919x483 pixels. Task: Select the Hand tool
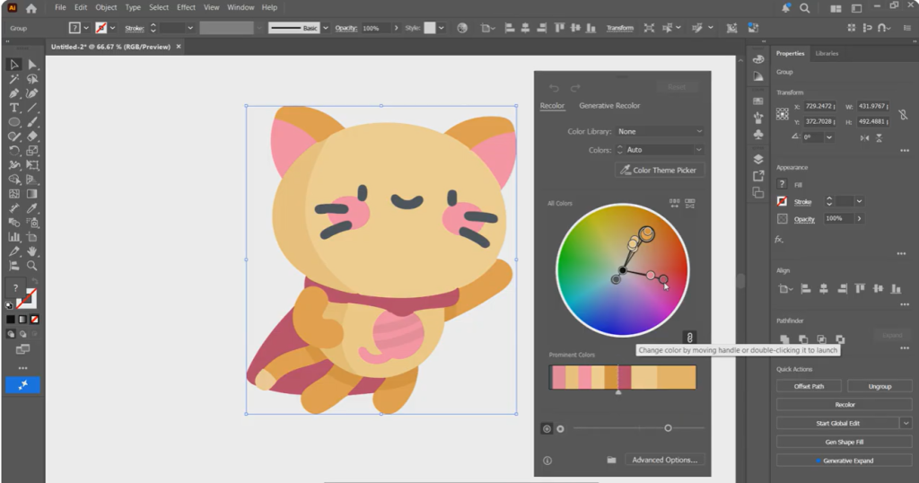32,251
